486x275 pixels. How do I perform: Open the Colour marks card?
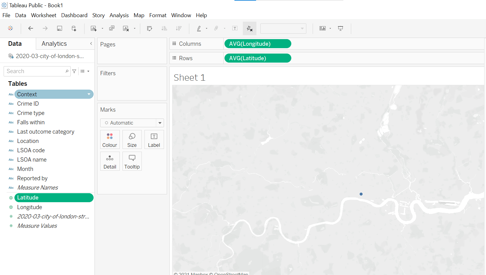pyautogui.click(x=110, y=140)
